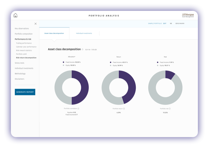Open Key observations in the sidebar
The image size is (209, 148).
22,29
